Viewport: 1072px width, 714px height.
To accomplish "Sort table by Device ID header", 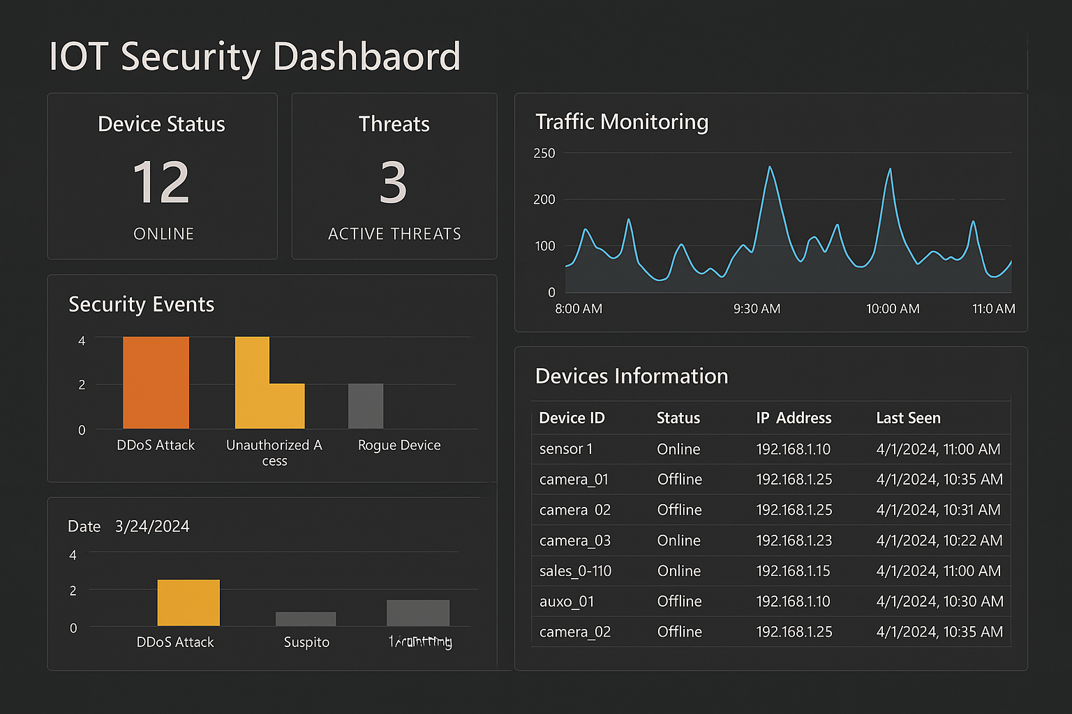I will point(572,418).
